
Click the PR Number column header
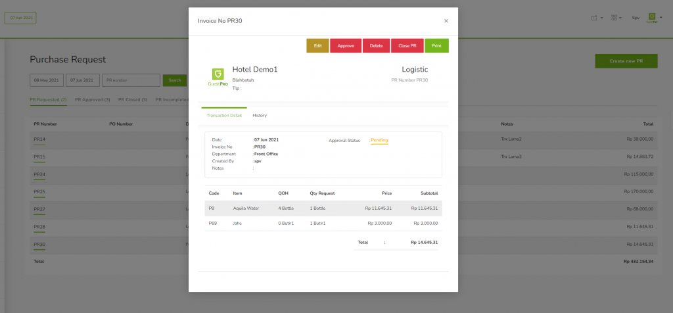pos(45,124)
